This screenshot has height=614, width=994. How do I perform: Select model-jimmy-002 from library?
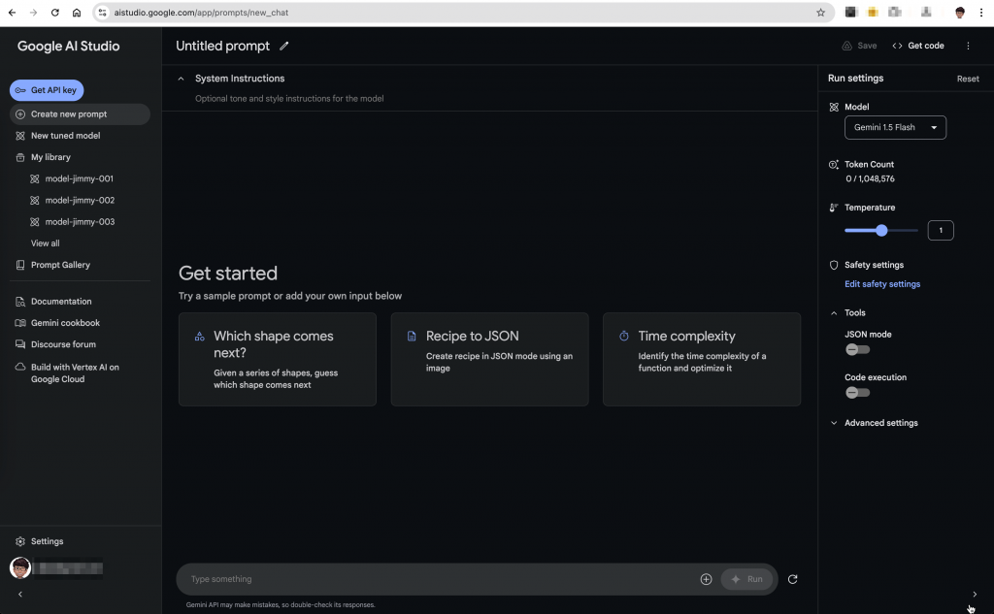[x=80, y=200]
